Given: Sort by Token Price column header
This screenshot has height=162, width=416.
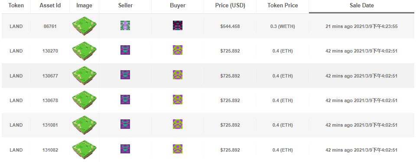Looking at the screenshot, I should tap(283, 6).
